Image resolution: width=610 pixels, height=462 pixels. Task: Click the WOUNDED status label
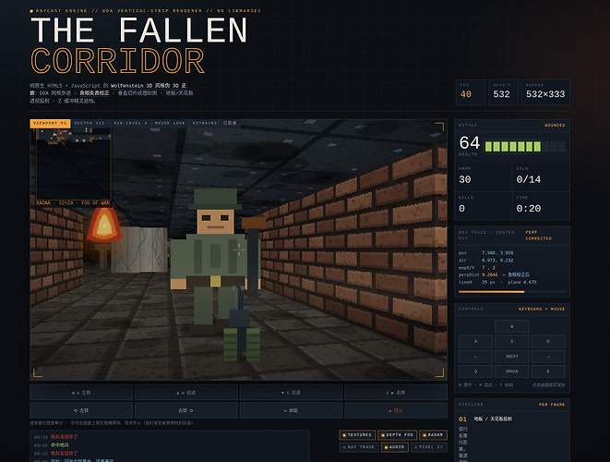tap(555, 126)
